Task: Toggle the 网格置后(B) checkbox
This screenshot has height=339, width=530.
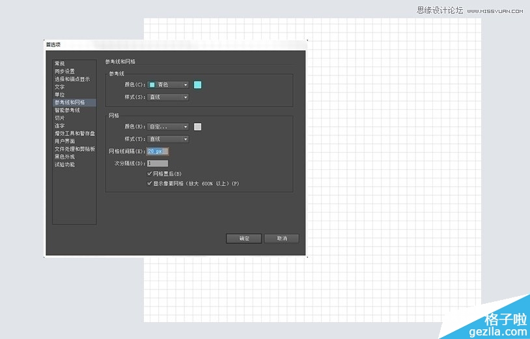Action: (x=150, y=174)
